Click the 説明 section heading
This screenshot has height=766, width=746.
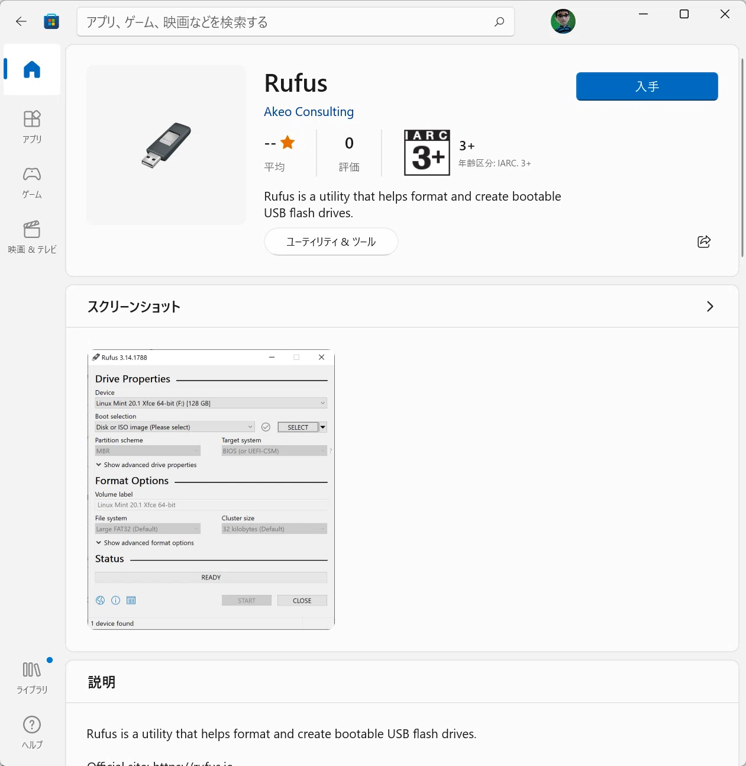pyautogui.click(x=102, y=682)
